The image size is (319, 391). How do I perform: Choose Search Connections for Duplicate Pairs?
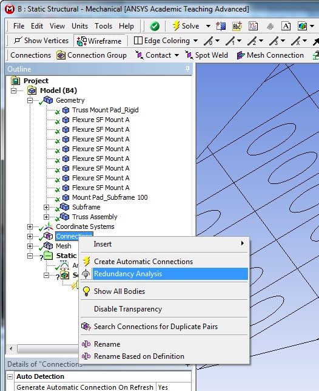click(164, 327)
